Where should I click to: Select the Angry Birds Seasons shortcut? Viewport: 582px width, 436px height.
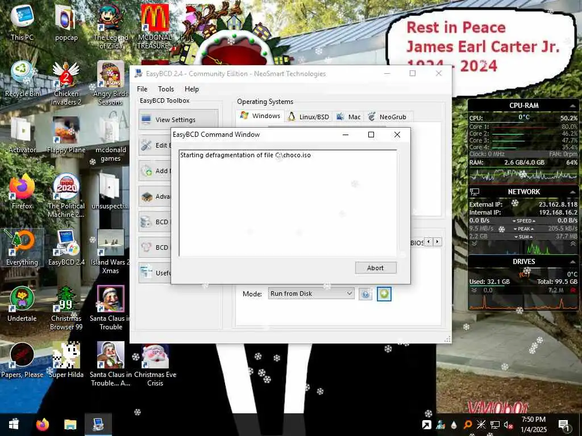111,83
